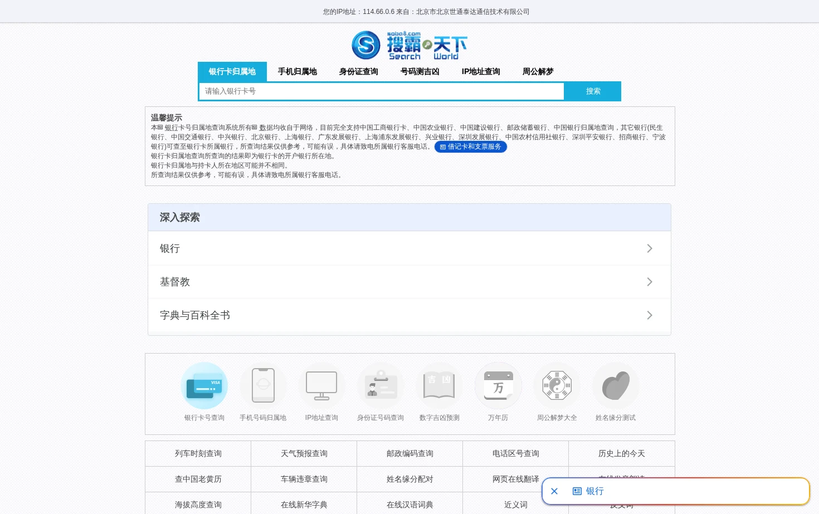Open the 身份证号码查询 ID card icon
This screenshot has height=514, width=819.
click(x=381, y=386)
